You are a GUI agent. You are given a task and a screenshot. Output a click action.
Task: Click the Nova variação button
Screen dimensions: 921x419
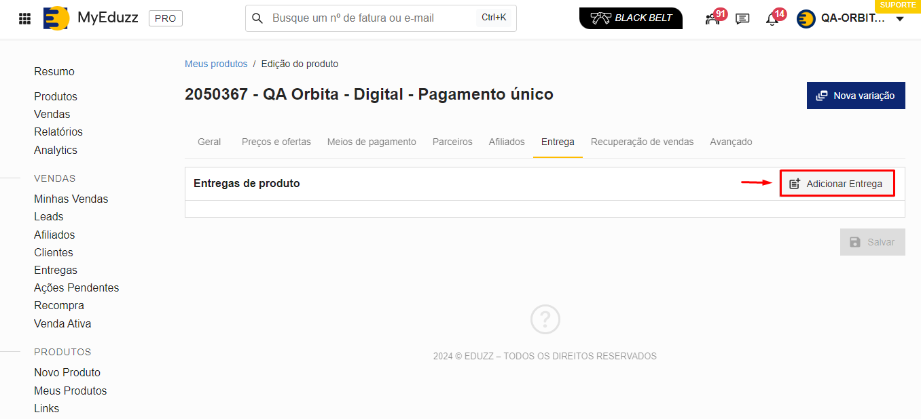click(x=855, y=96)
